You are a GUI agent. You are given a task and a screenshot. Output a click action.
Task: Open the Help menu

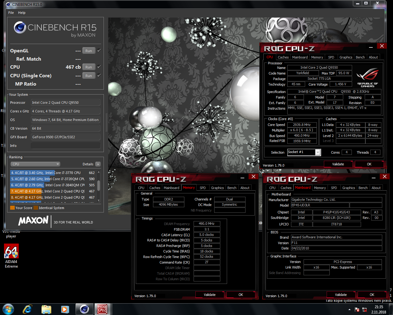point(22,13)
